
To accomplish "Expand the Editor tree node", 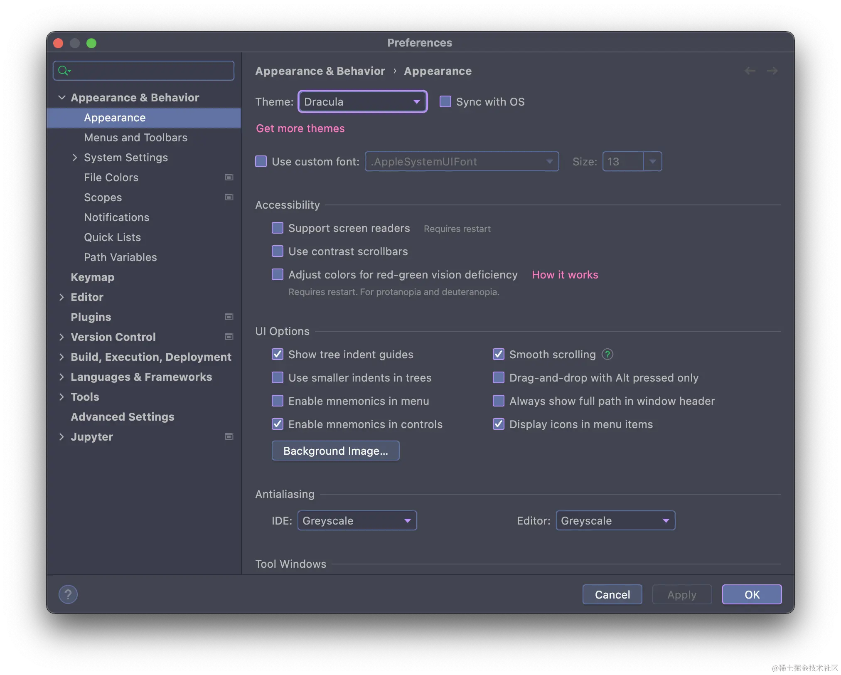I will (x=61, y=297).
